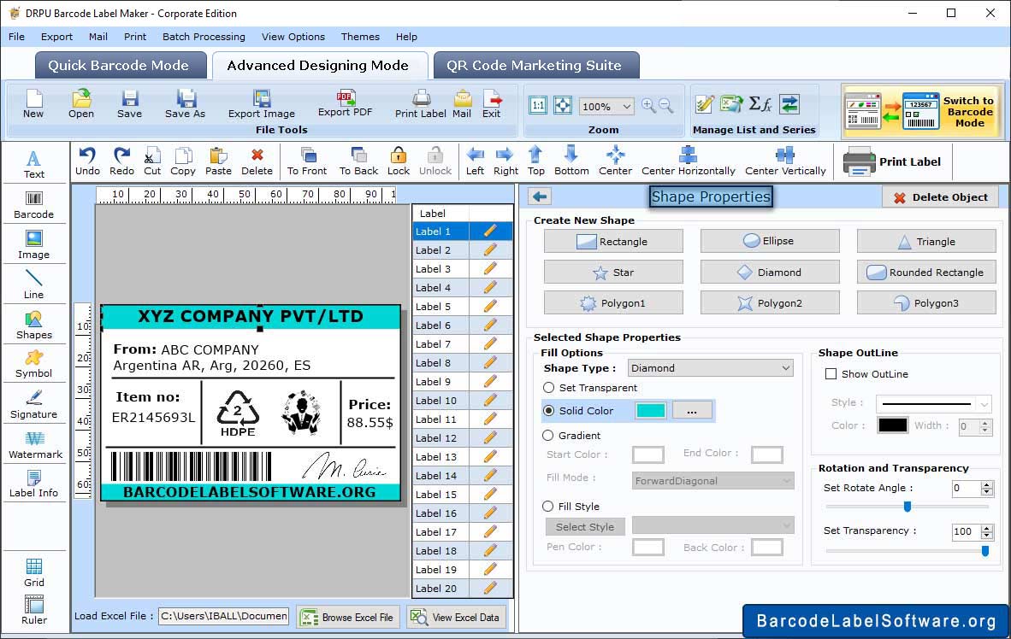Click the cyan Solid Color swatch
This screenshot has height=639, width=1011.
pos(651,410)
